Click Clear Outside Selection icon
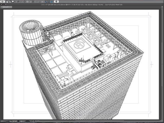Image resolution: width=164 pixels, height=123 pixels. coord(27,2)
